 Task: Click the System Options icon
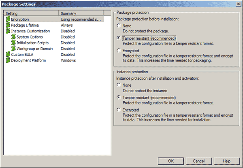click(x=13, y=37)
